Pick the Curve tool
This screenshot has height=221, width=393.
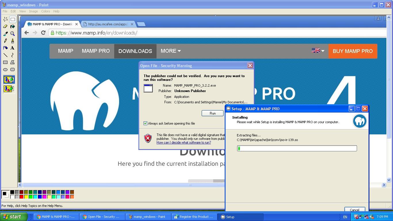coord(13,55)
